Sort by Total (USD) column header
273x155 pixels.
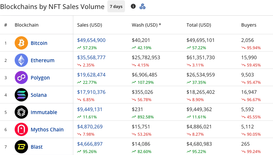coord(199,25)
